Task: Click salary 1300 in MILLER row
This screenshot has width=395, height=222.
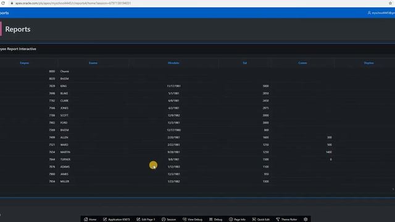Action: pos(265,181)
